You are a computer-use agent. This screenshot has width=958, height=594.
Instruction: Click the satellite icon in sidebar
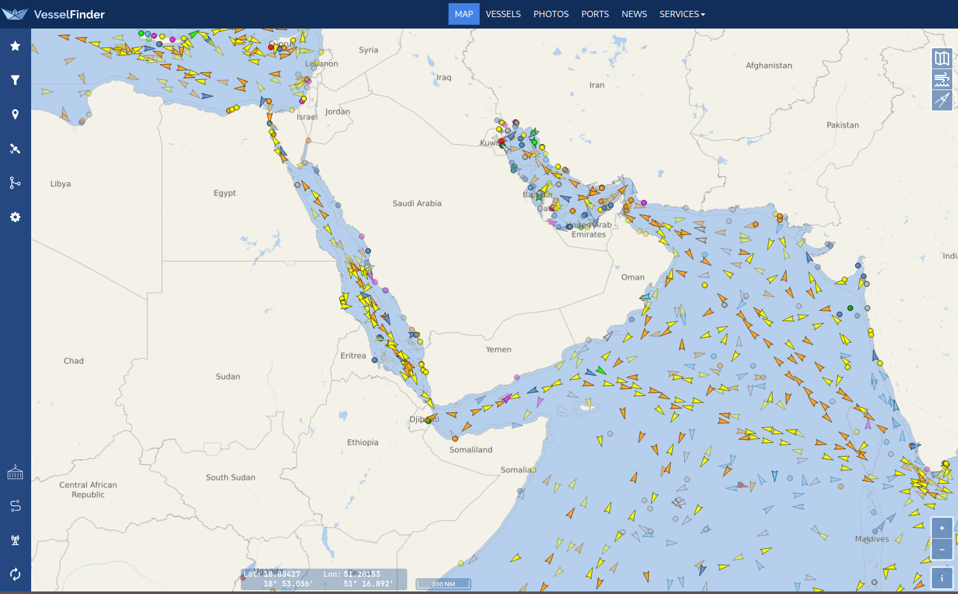click(x=15, y=148)
